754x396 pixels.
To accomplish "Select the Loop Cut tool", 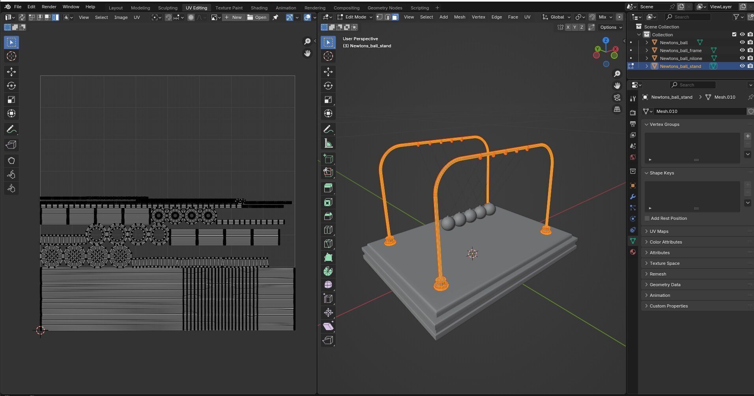I will [x=328, y=230].
